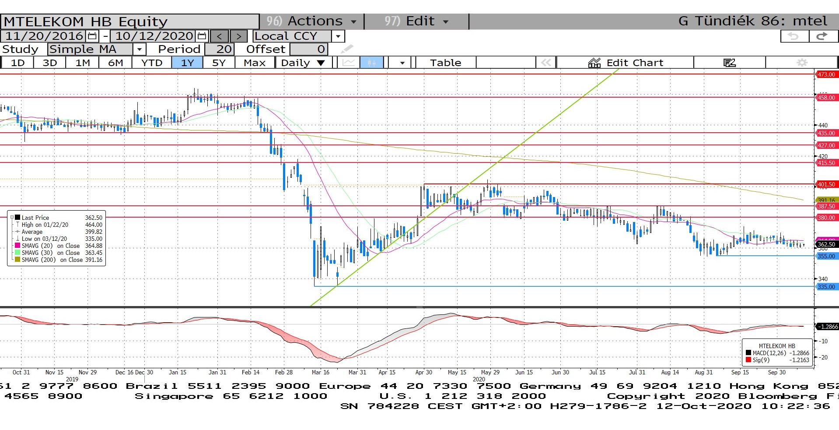Select the 1Y range tab
This screenshot has width=839, height=430.
pyautogui.click(x=187, y=63)
